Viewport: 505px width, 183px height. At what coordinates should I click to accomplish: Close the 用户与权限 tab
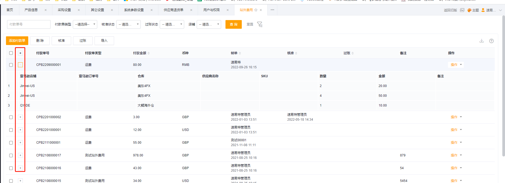click(x=228, y=10)
